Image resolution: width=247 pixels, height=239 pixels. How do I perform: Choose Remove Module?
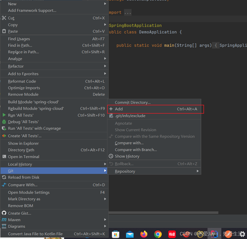[54, 94]
